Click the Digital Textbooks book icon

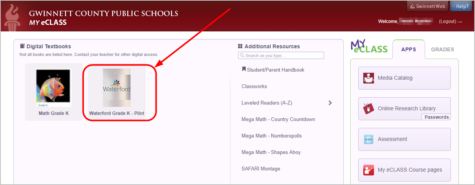(22, 46)
